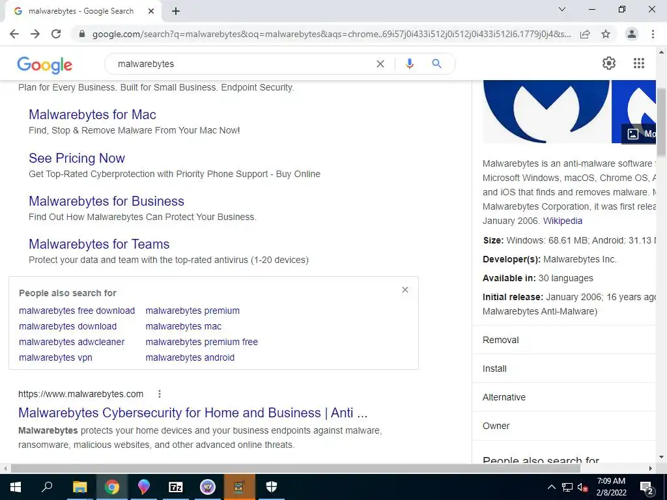The width and height of the screenshot is (667, 500).
Task: Open File Explorer from the taskbar
Action: tap(79, 487)
